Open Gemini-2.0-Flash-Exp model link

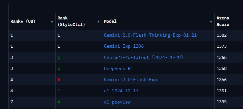click(130, 80)
